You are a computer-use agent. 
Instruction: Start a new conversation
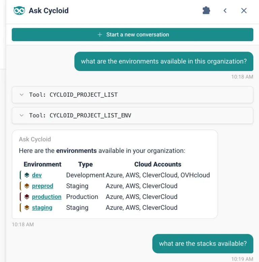[x=133, y=35]
